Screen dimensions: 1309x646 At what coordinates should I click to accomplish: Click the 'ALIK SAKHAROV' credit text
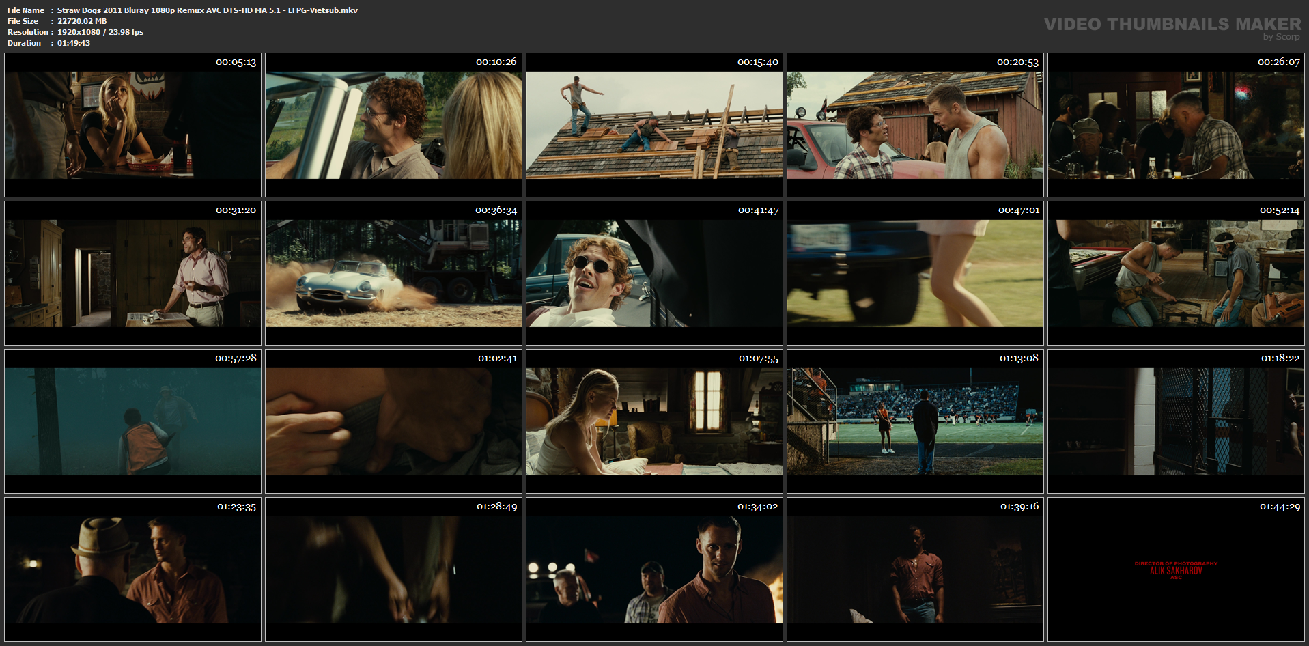pos(1176,571)
